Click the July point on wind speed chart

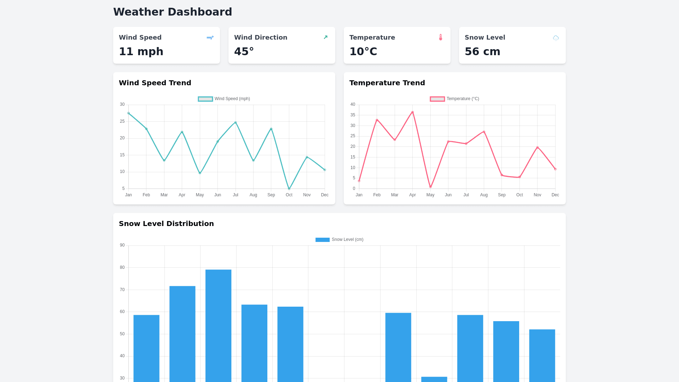pos(236,123)
